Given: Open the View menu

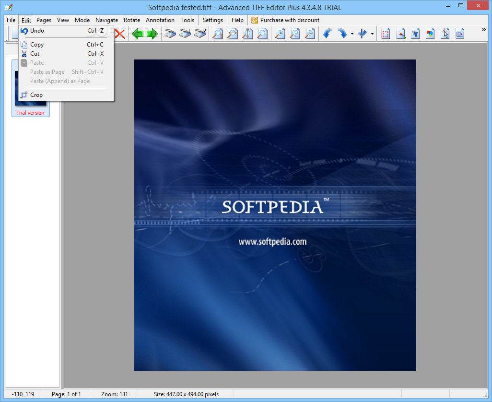Looking at the screenshot, I should pos(63,20).
